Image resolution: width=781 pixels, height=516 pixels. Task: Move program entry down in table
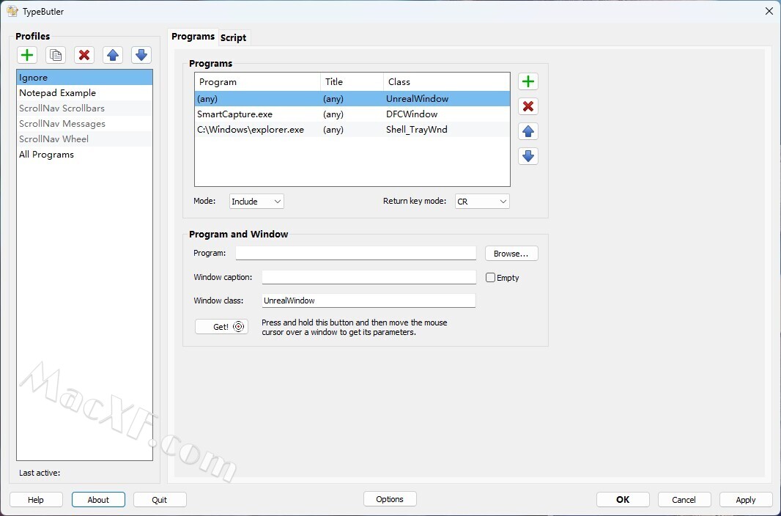528,156
